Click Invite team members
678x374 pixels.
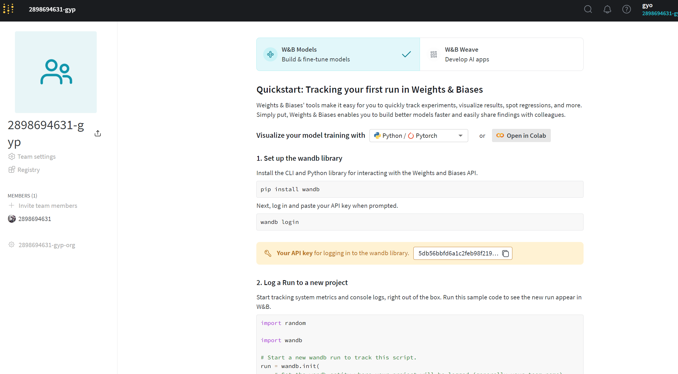(x=48, y=206)
